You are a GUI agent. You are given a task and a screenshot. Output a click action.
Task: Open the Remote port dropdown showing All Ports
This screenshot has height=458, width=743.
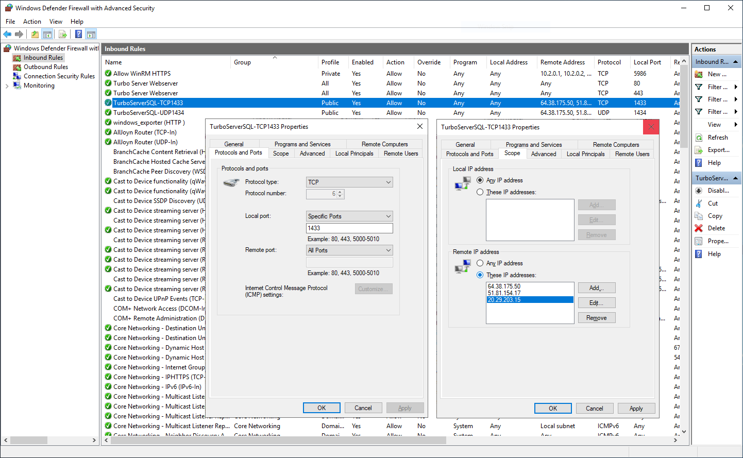[349, 250]
